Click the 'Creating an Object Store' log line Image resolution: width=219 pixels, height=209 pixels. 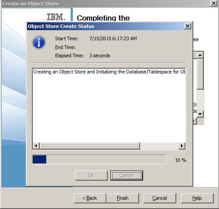coord(109,72)
